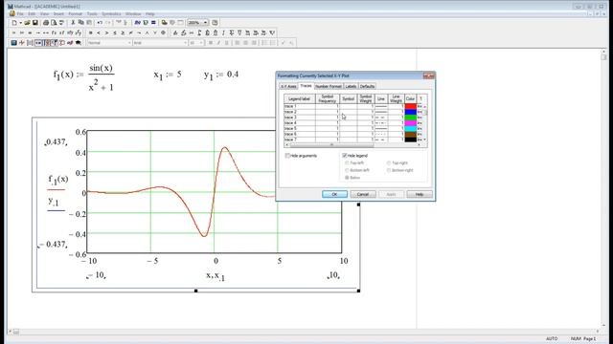Select the Bottom-right legend radio button
The width and height of the screenshot is (613, 344).
pos(389,170)
